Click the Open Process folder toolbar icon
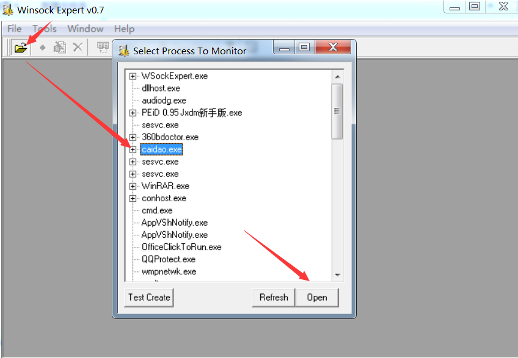This screenshot has height=358, width=518. pyautogui.click(x=21, y=48)
